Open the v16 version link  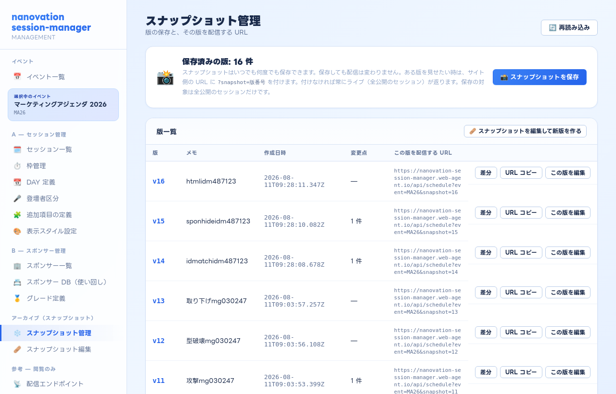(x=158, y=181)
